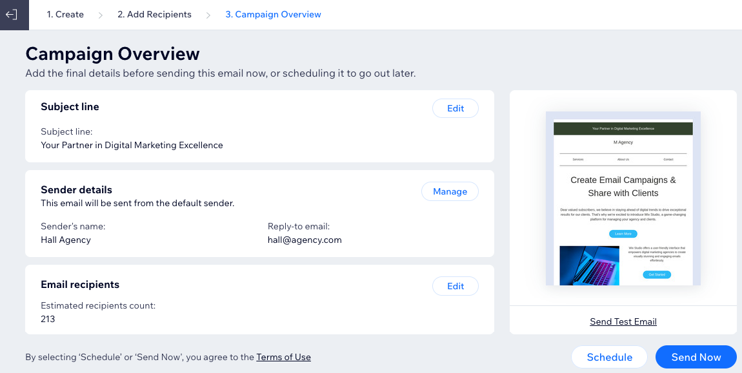The image size is (742, 373).
Task: Manage sender details
Action: click(x=450, y=191)
